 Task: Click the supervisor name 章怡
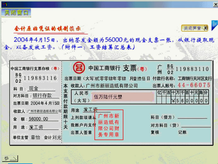coord(35,137)
